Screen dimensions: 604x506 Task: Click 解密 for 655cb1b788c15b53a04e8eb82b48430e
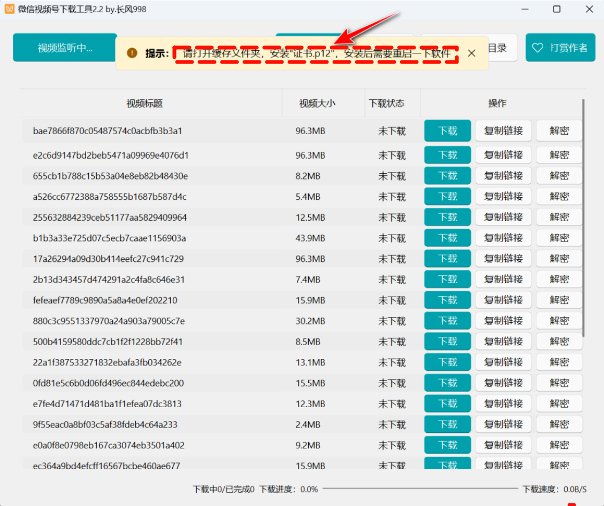(559, 176)
